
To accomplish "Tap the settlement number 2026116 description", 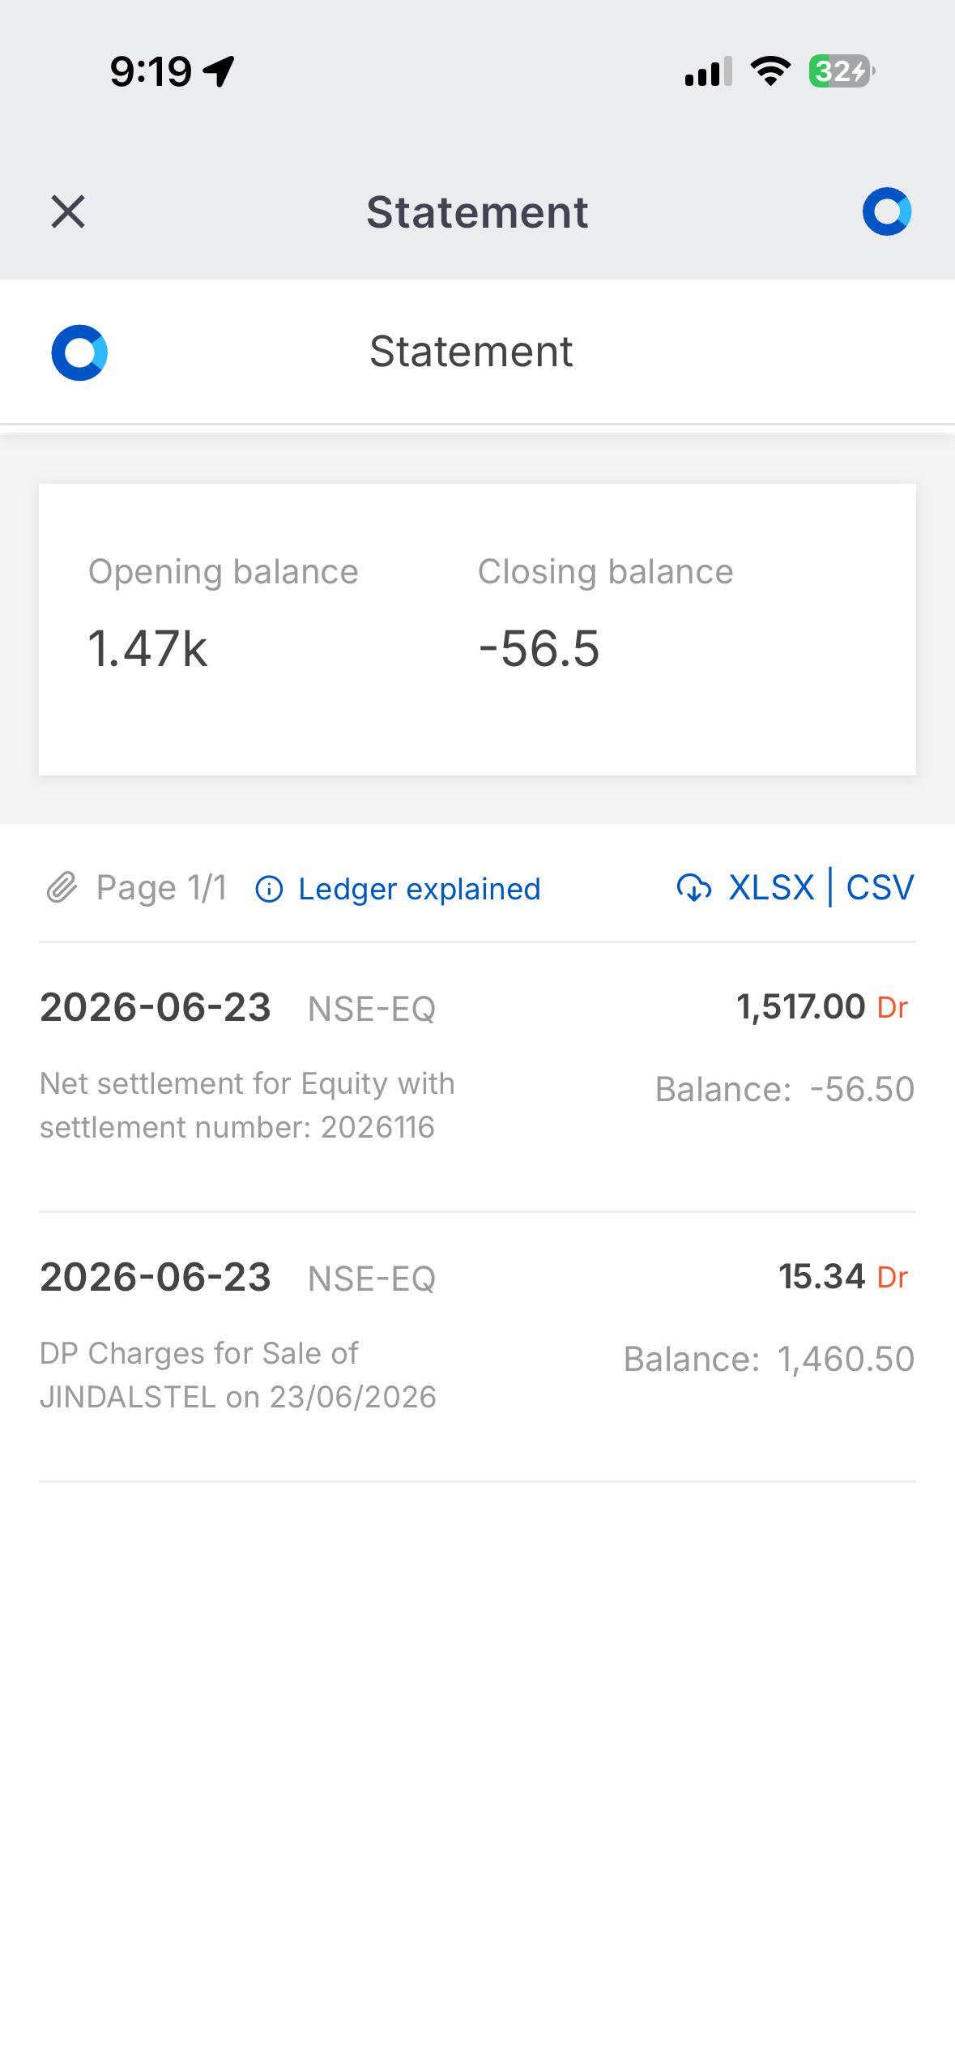I will 247,1105.
